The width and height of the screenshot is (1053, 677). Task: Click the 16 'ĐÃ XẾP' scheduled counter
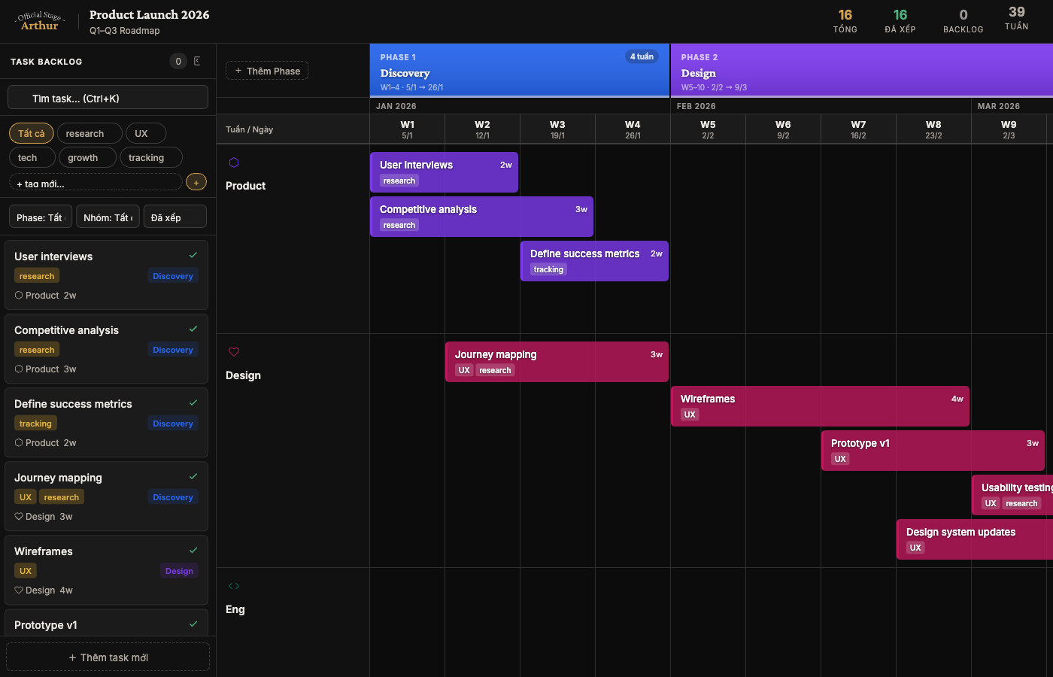click(900, 21)
